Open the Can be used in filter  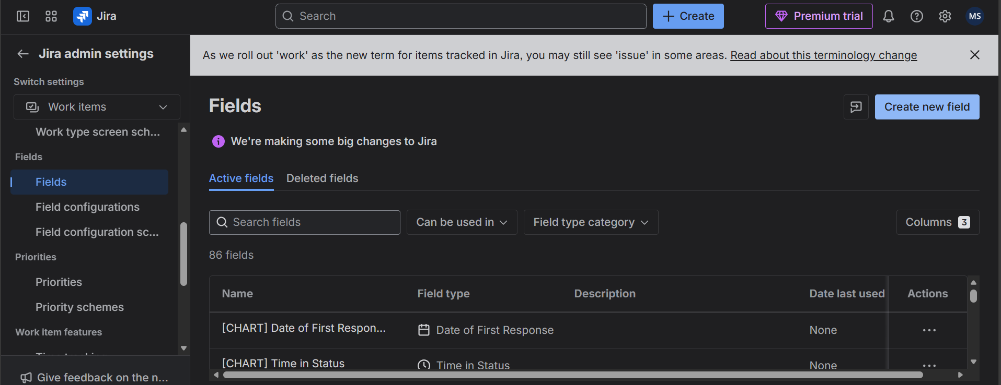tap(462, 222)
